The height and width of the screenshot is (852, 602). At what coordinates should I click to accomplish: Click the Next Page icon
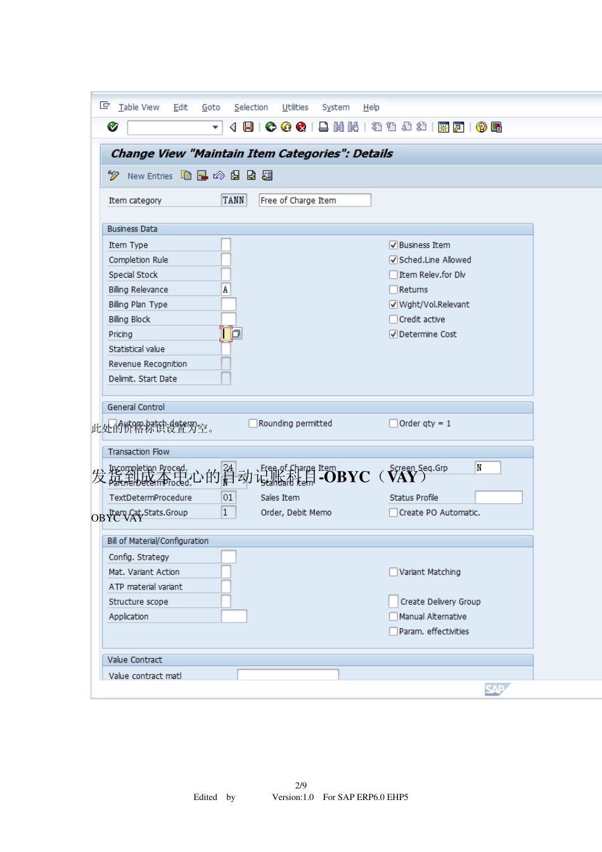406,127
